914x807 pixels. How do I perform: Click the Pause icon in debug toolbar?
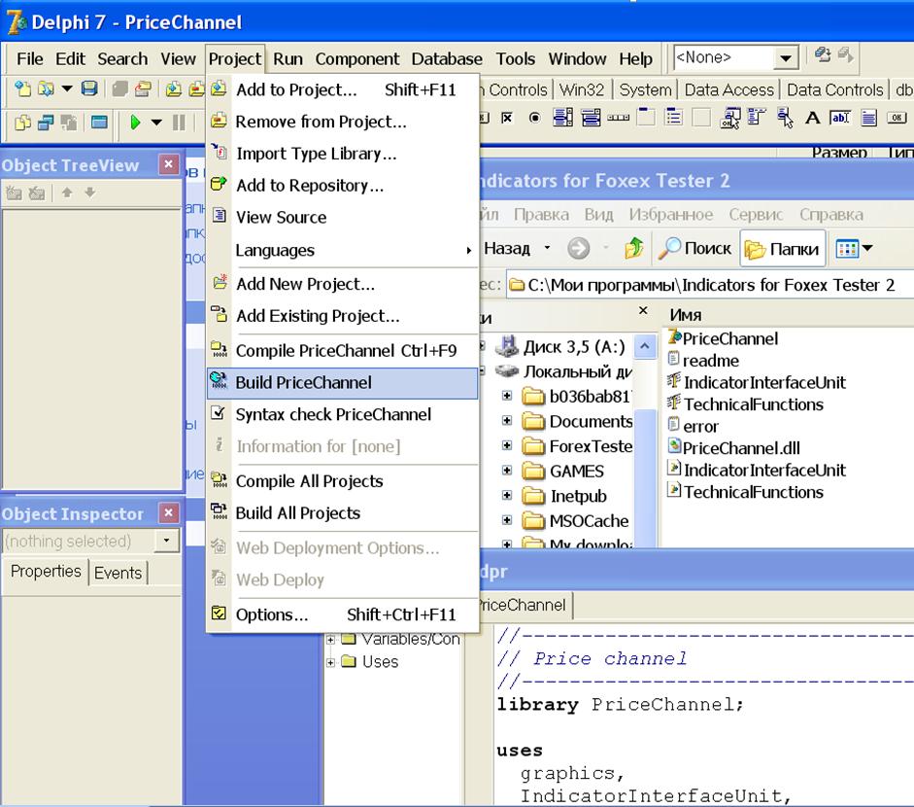pyautogui.click(x=179, y=122)
